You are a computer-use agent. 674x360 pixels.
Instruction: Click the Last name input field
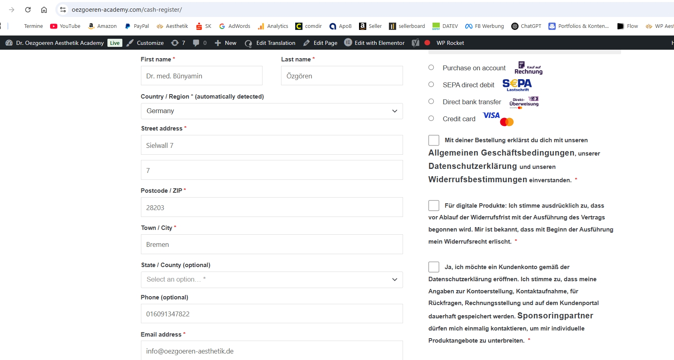pos(342,76)
